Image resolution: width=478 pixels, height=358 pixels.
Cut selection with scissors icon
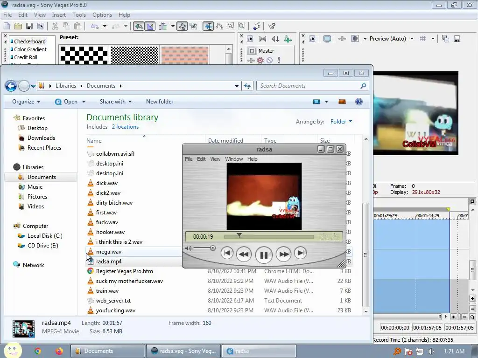[55, 27]
